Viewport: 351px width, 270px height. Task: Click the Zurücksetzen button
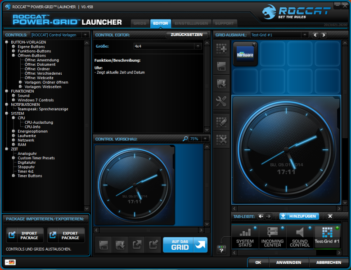[186, 35]
